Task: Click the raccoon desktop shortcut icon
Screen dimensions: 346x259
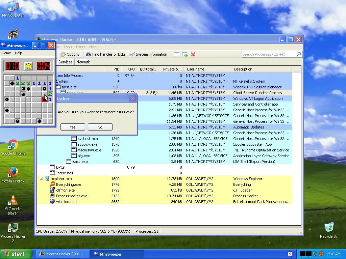Action: tap(13, 34)
